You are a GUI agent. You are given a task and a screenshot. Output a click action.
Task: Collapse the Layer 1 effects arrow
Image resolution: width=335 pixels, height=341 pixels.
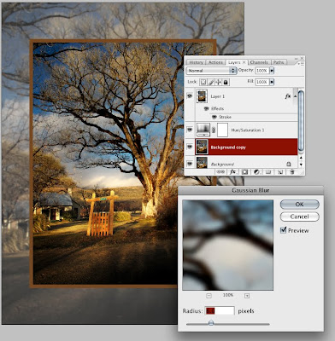click(x=295, y=96)
